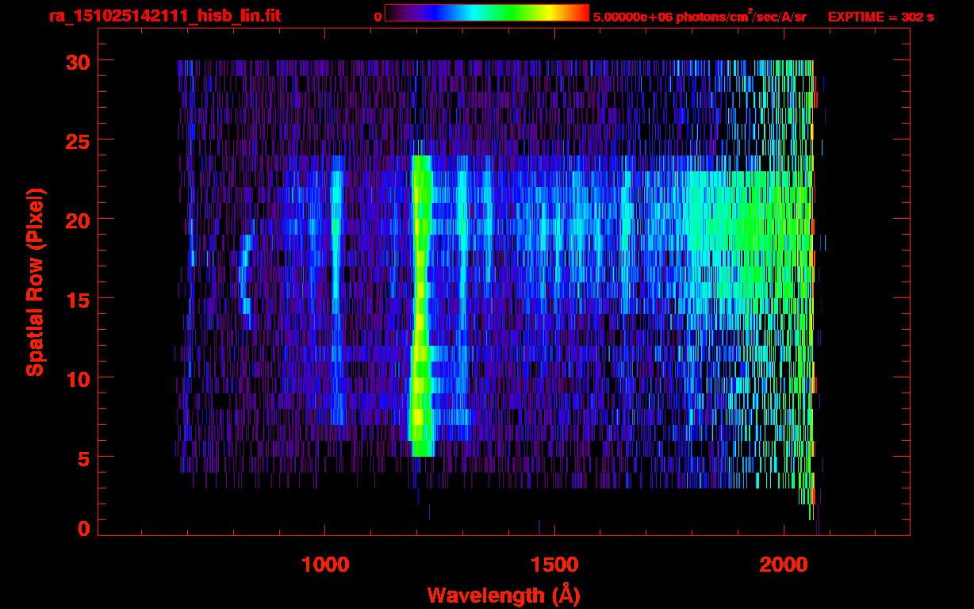The height and width of the screenshot is (609, 974).
Task: Click the rainbow color scale bar
Action: (487, 13)
